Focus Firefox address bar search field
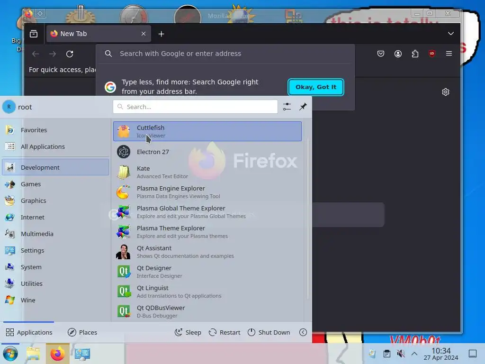The height and width of the screenshot is (364, 485). point(225,54)
